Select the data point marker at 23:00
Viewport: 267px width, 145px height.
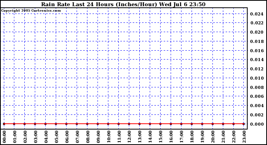244,124
